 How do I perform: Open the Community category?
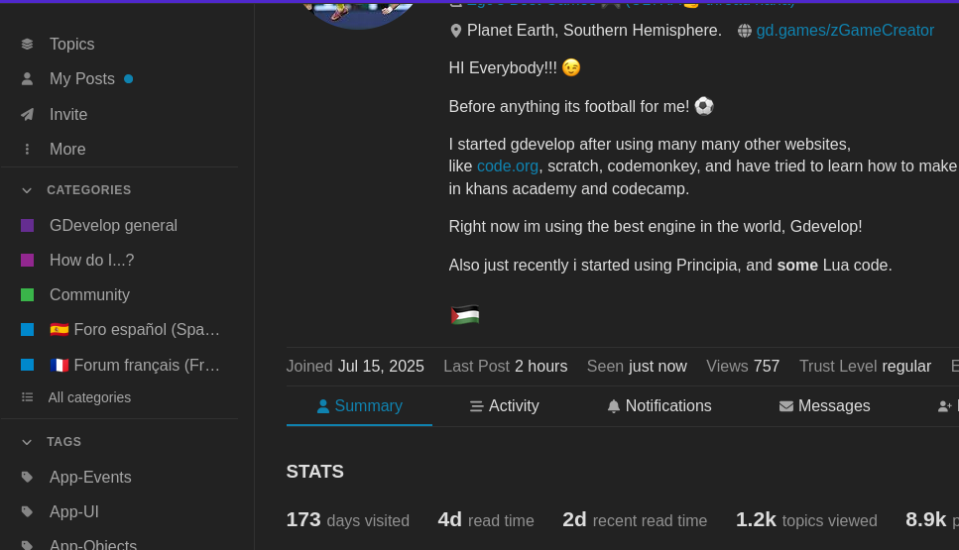coord(89,295)
